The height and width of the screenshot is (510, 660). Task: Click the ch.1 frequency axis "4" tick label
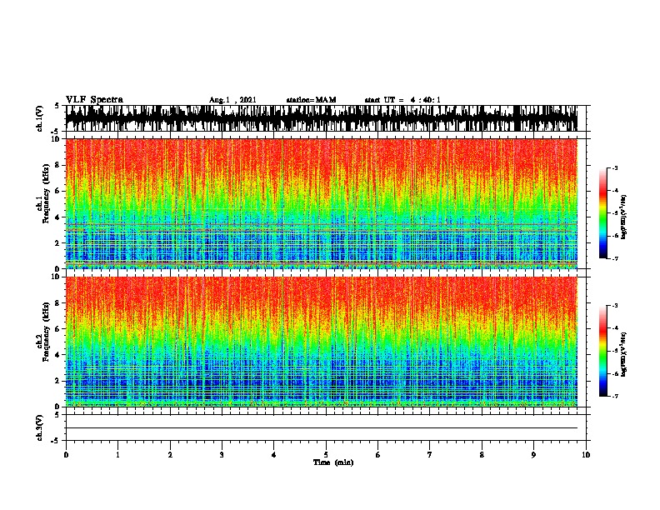click(58, 217)
